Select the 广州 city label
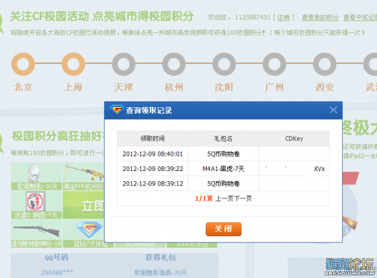 [274, 87]
